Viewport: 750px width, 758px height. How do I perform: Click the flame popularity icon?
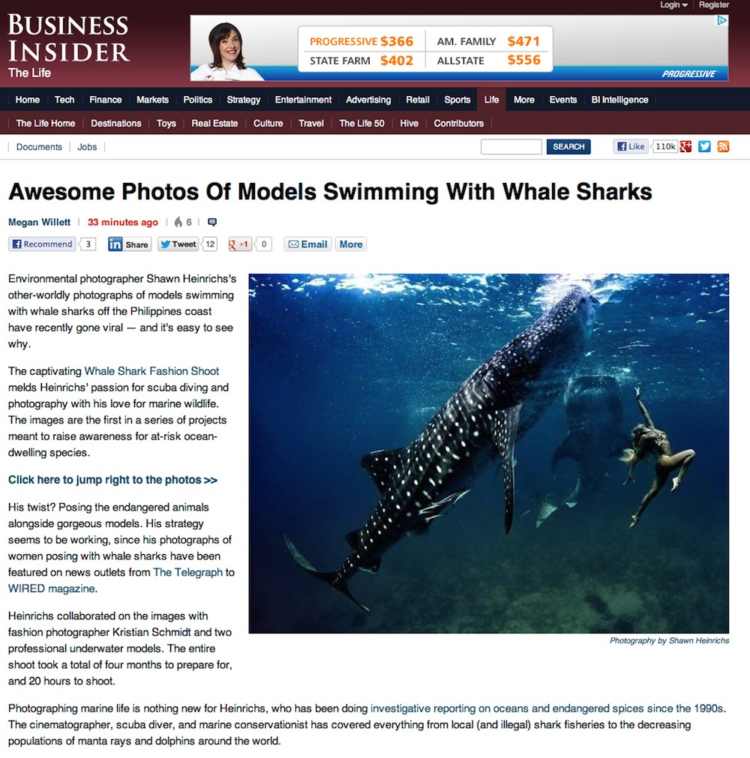pos(178,222)
